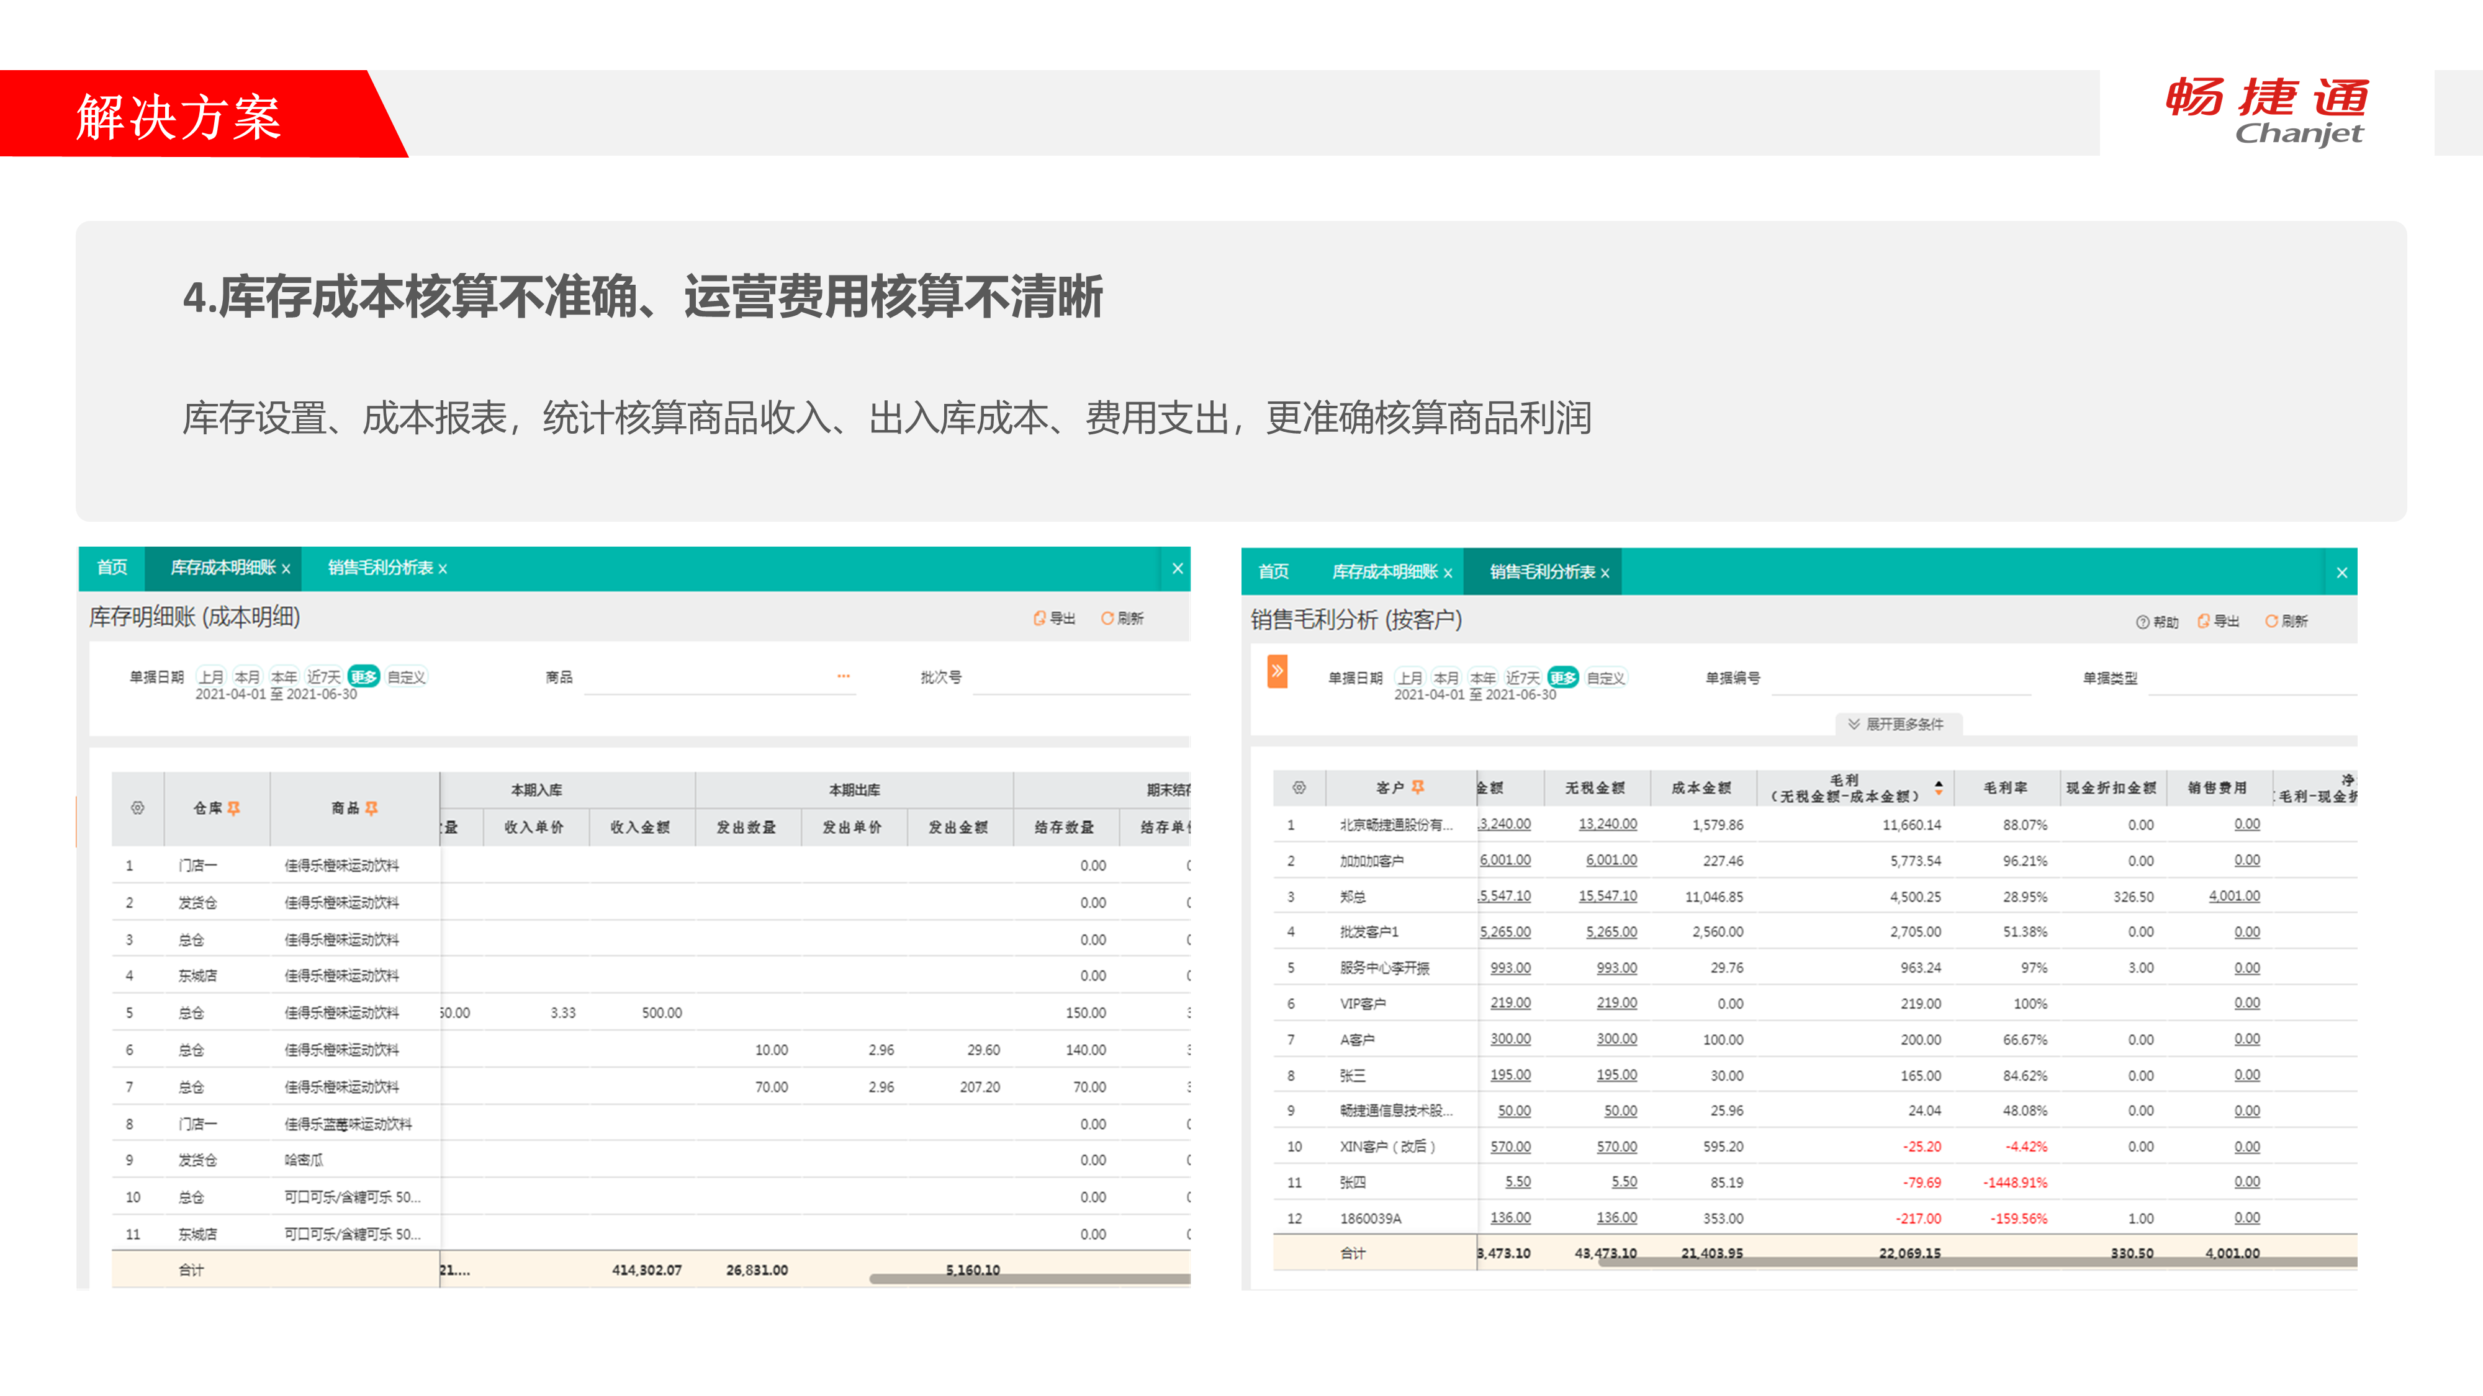Click the help icon in gross profit analysis
This screenshot has width=2483, height=1396.
[x=2142, y=622]
